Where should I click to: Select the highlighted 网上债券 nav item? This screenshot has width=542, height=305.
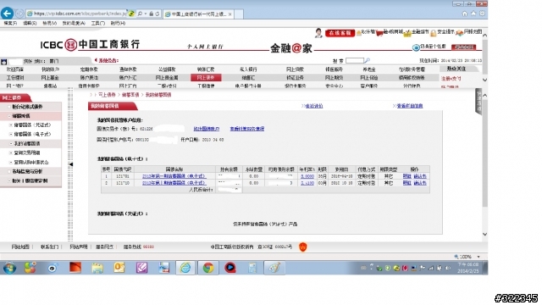(206, 78)
